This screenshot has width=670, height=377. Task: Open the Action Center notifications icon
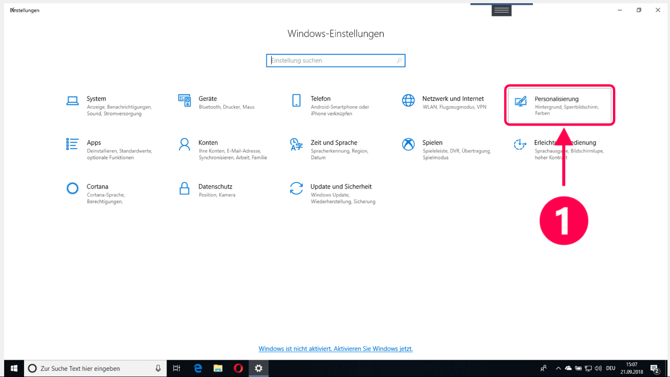(x=654, y=369)
